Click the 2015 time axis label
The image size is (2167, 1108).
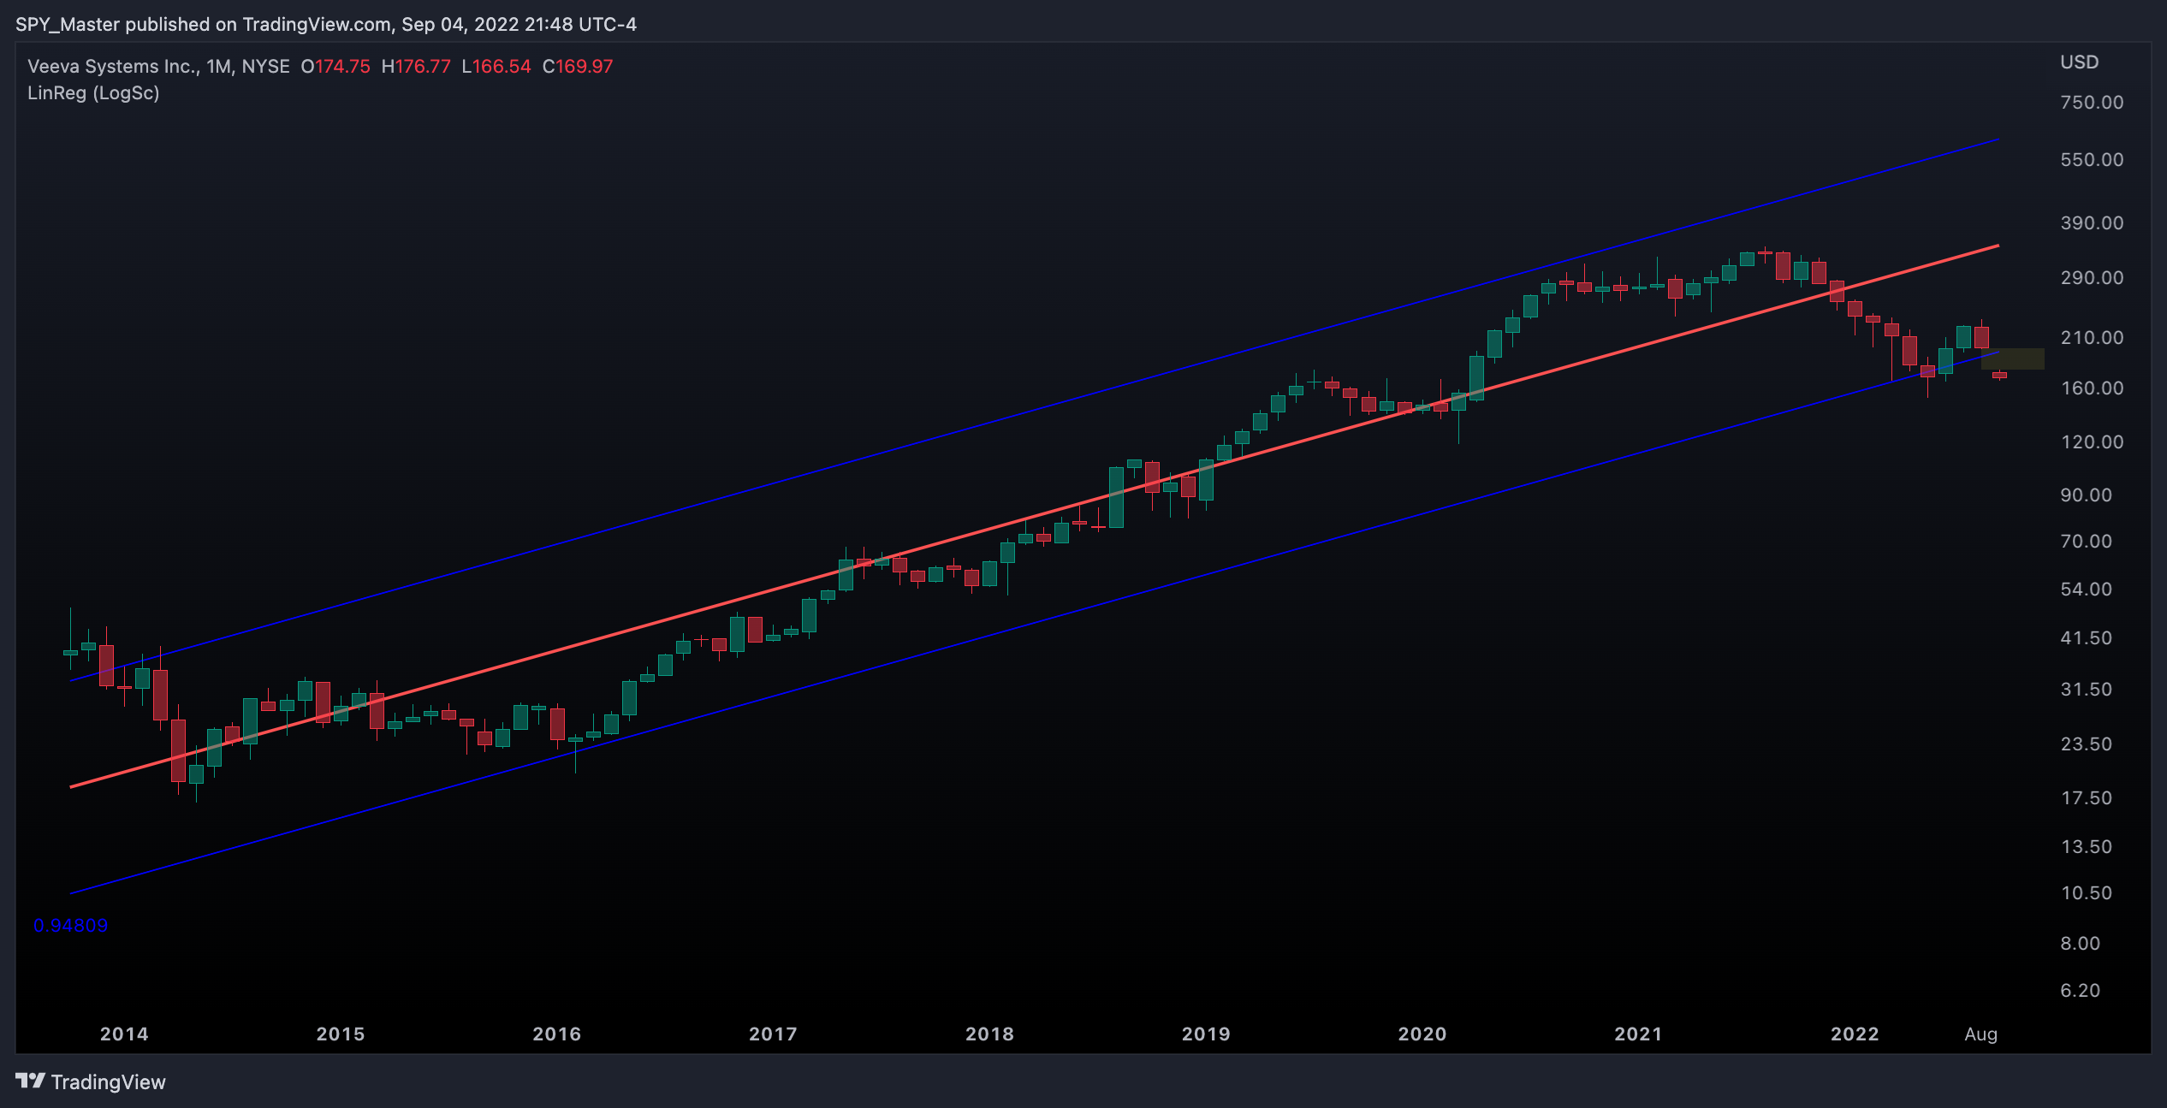click(341, 1034)
